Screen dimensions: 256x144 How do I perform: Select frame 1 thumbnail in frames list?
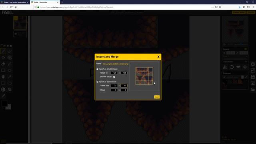pos(20,23)
